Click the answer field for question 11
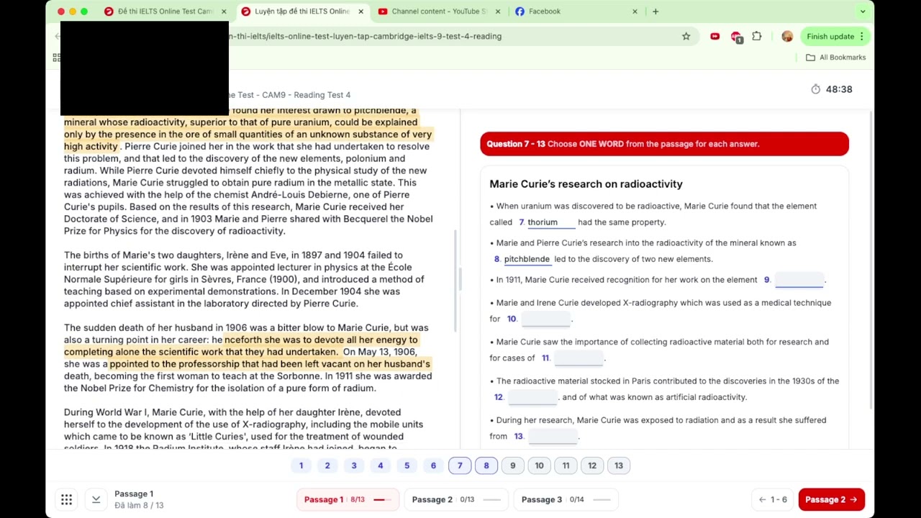 click(578, 358)
